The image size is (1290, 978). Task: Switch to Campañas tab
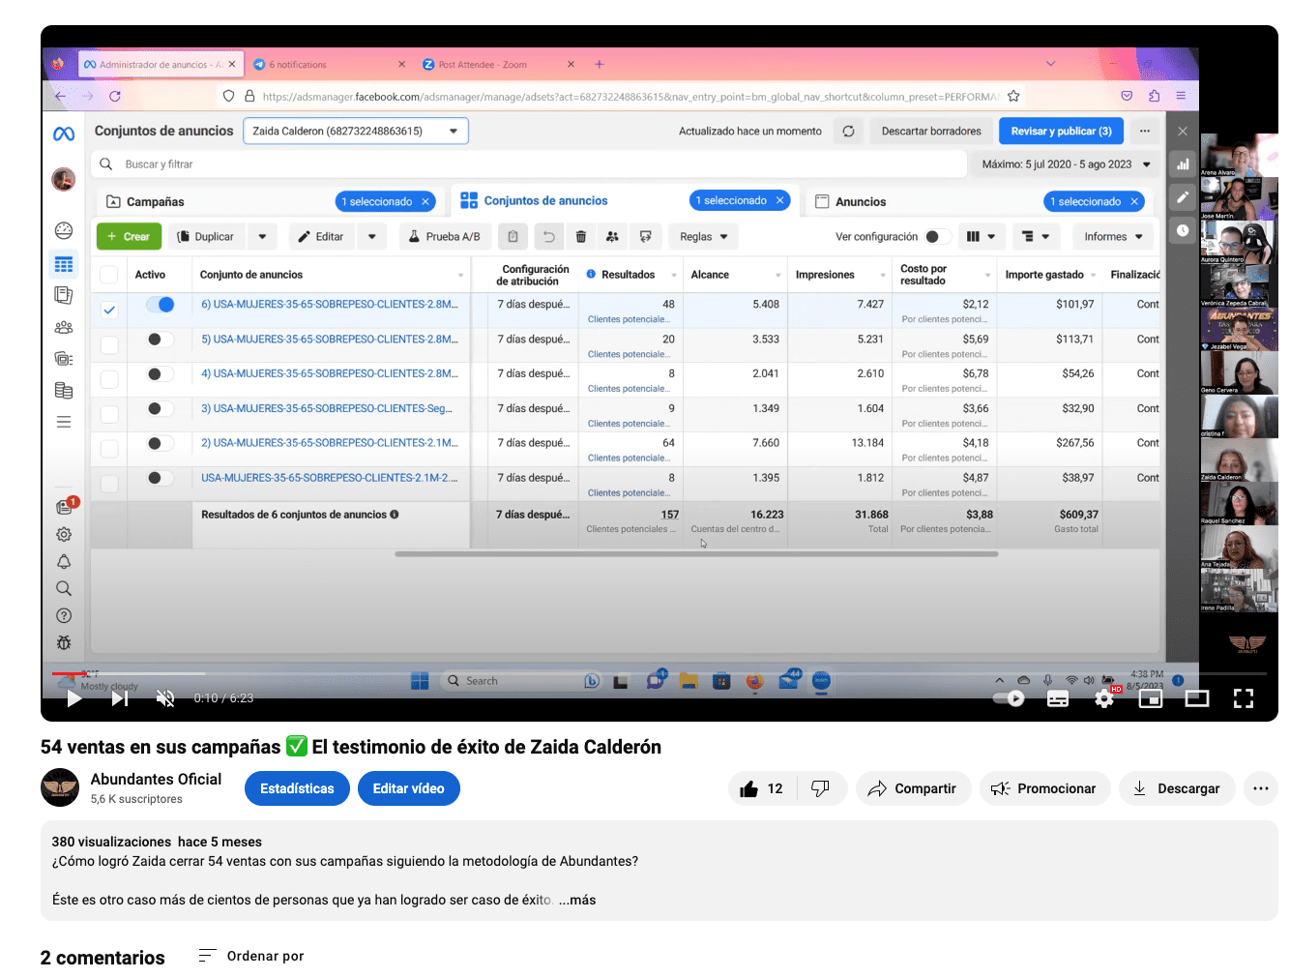point(156,202)
